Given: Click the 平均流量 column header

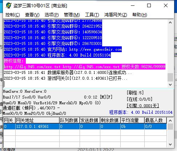Looking at the screenshot, I should 132,120.
